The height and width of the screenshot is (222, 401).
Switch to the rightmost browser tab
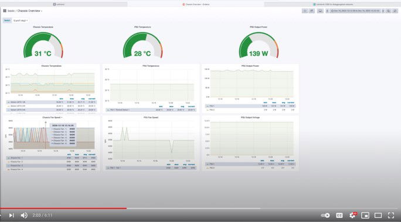click(x=332, y=4)
